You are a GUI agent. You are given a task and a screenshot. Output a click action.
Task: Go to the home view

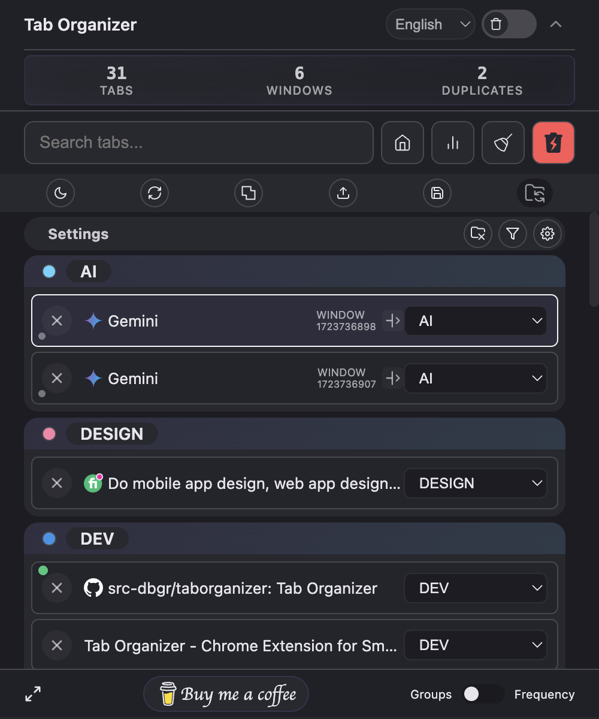(x=402, y=143)
